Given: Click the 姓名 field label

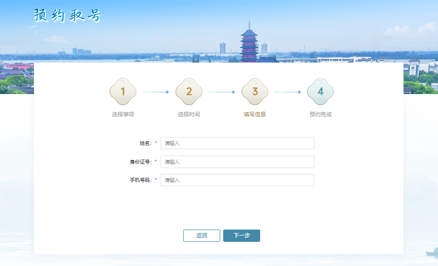Looking at the screenshot, I should click(145, 143).
